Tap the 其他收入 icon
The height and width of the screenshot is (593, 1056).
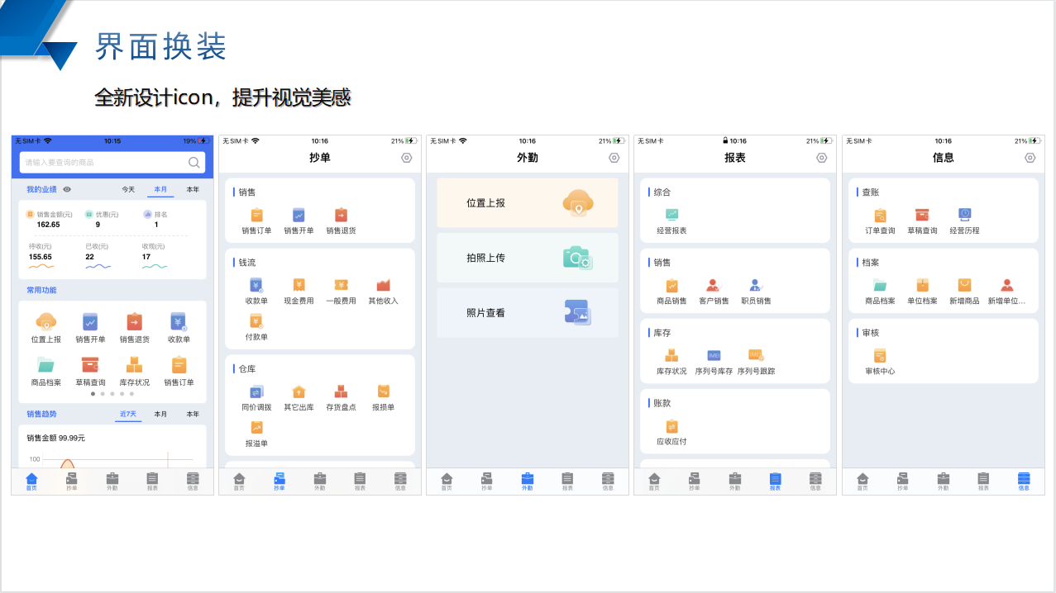[383, 286]
